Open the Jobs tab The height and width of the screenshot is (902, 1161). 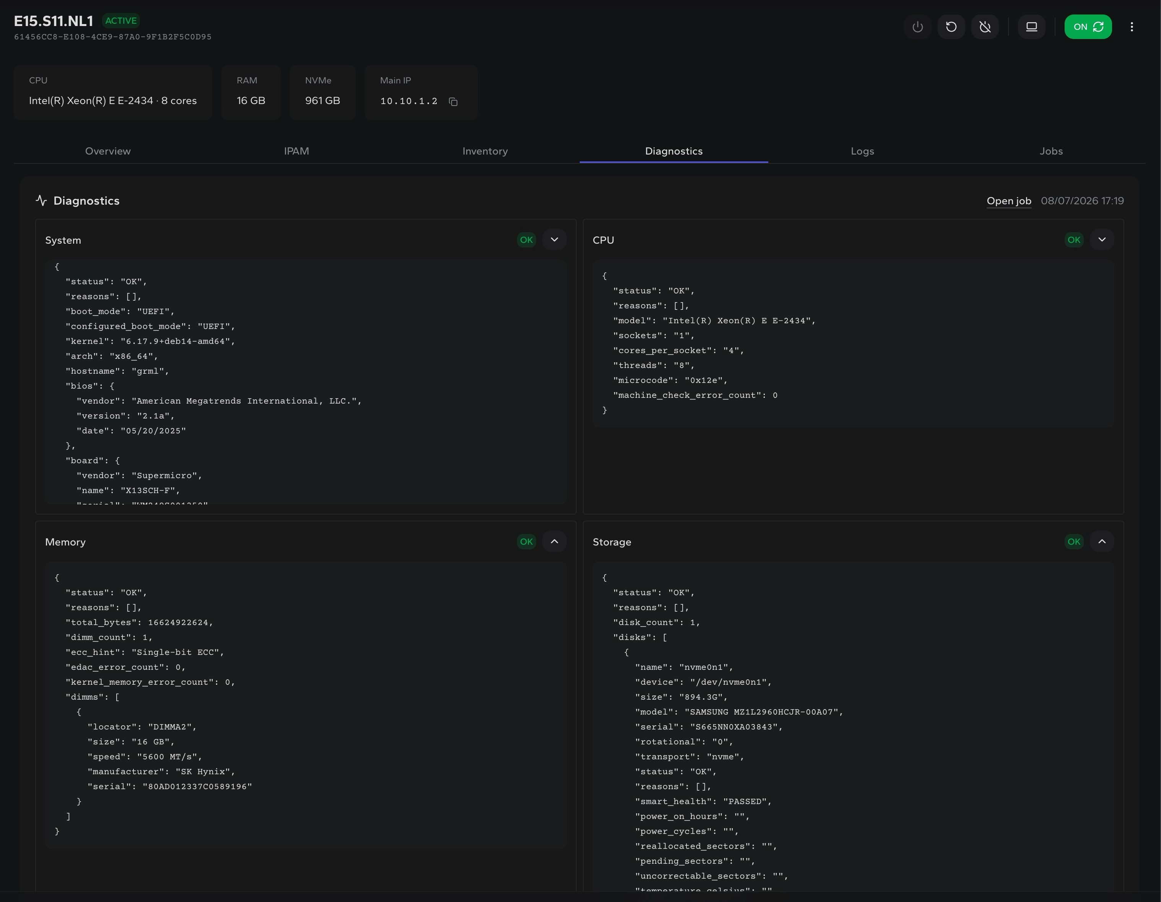[1051, 151]
